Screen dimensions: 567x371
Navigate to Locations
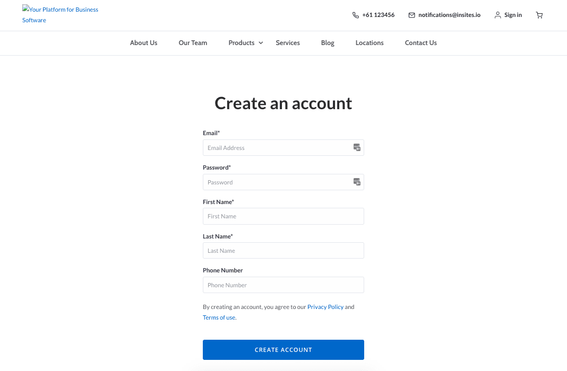click(370, 43)
